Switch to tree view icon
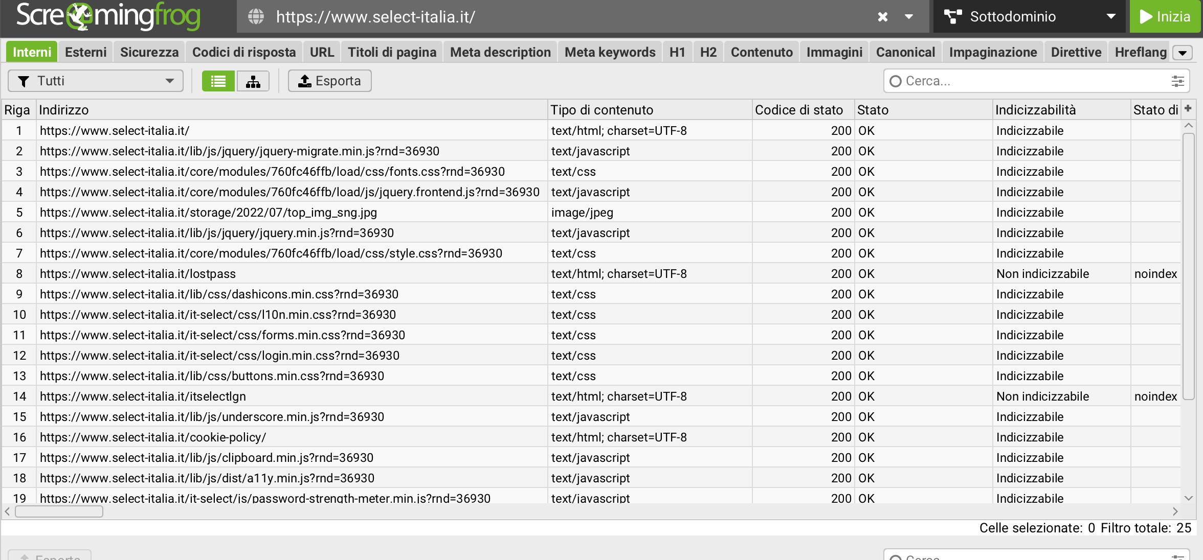 (253, 81)
